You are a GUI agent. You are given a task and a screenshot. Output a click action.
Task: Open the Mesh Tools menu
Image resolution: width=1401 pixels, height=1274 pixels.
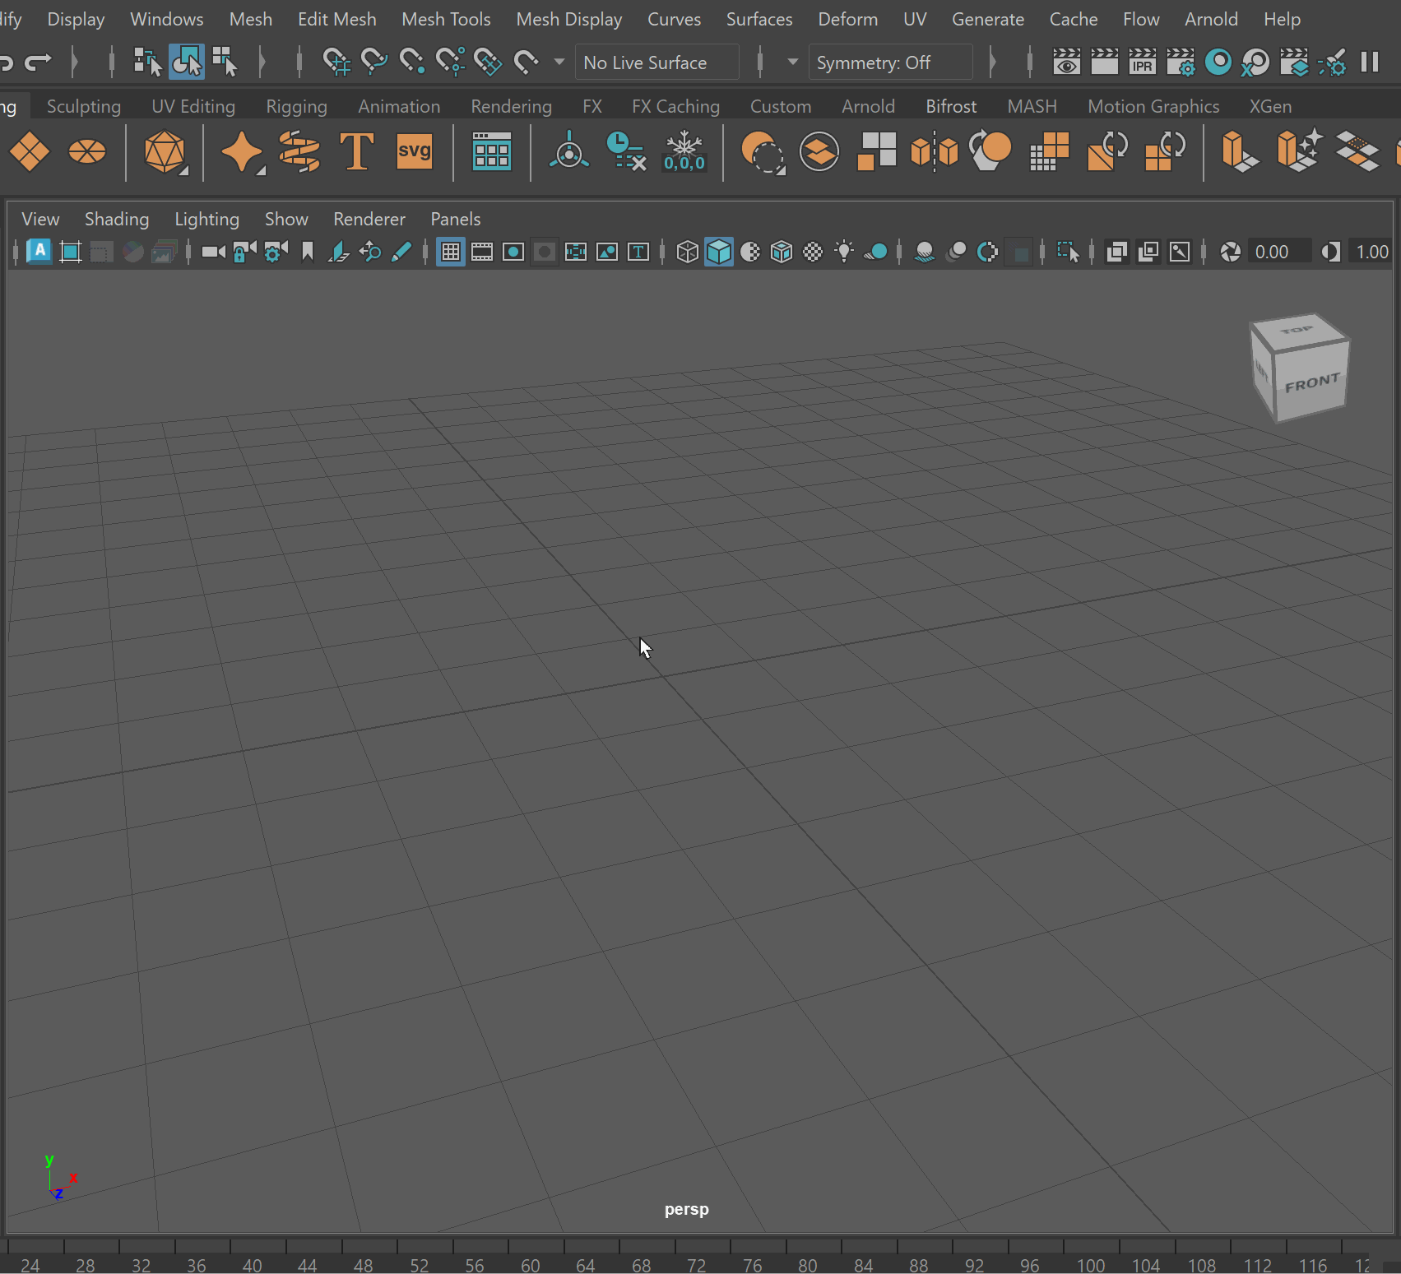click(446, 19)
